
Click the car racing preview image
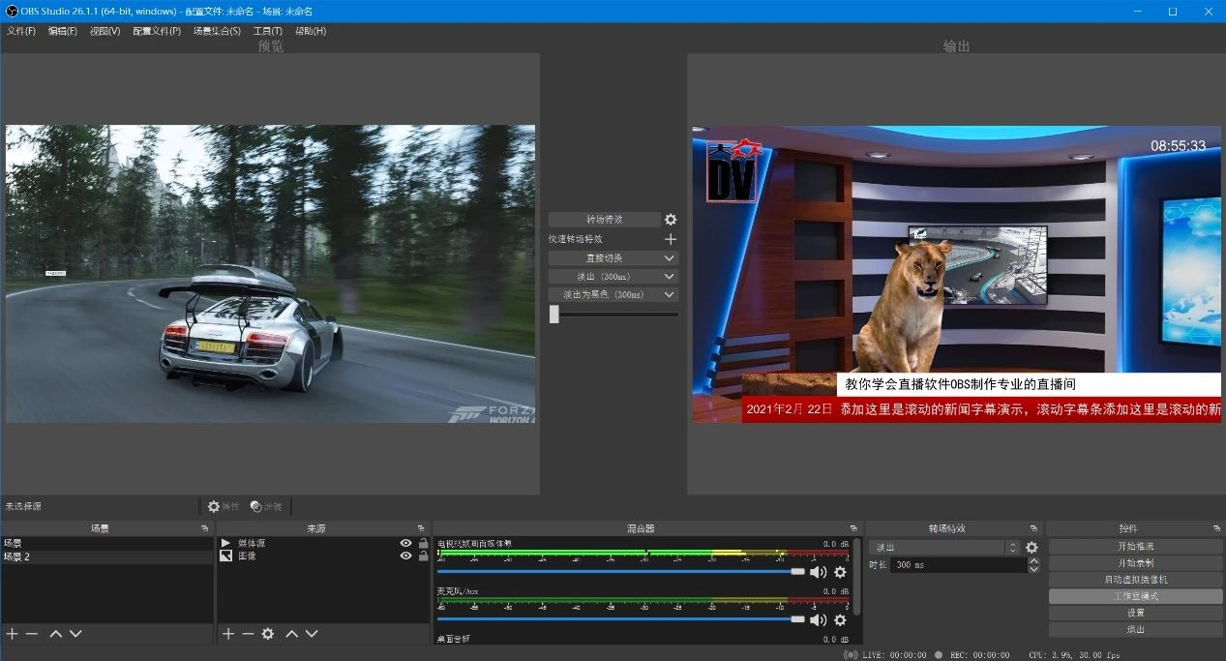270,273
